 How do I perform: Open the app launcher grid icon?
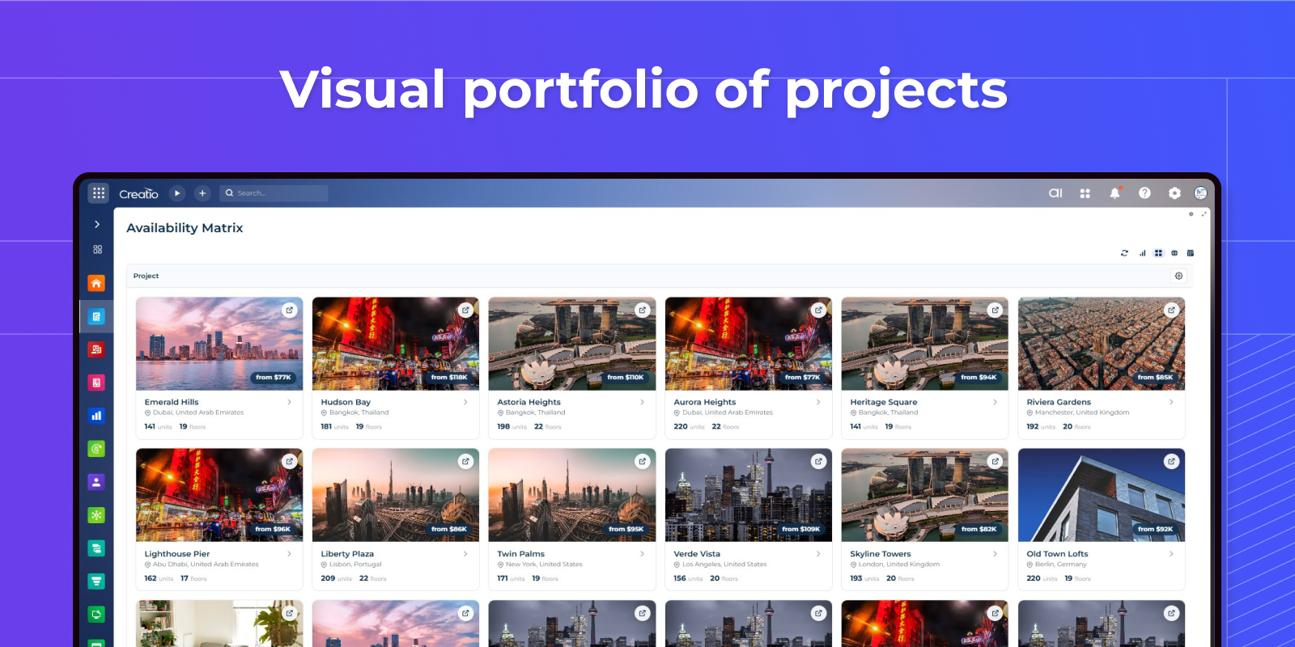coord(99,192)
